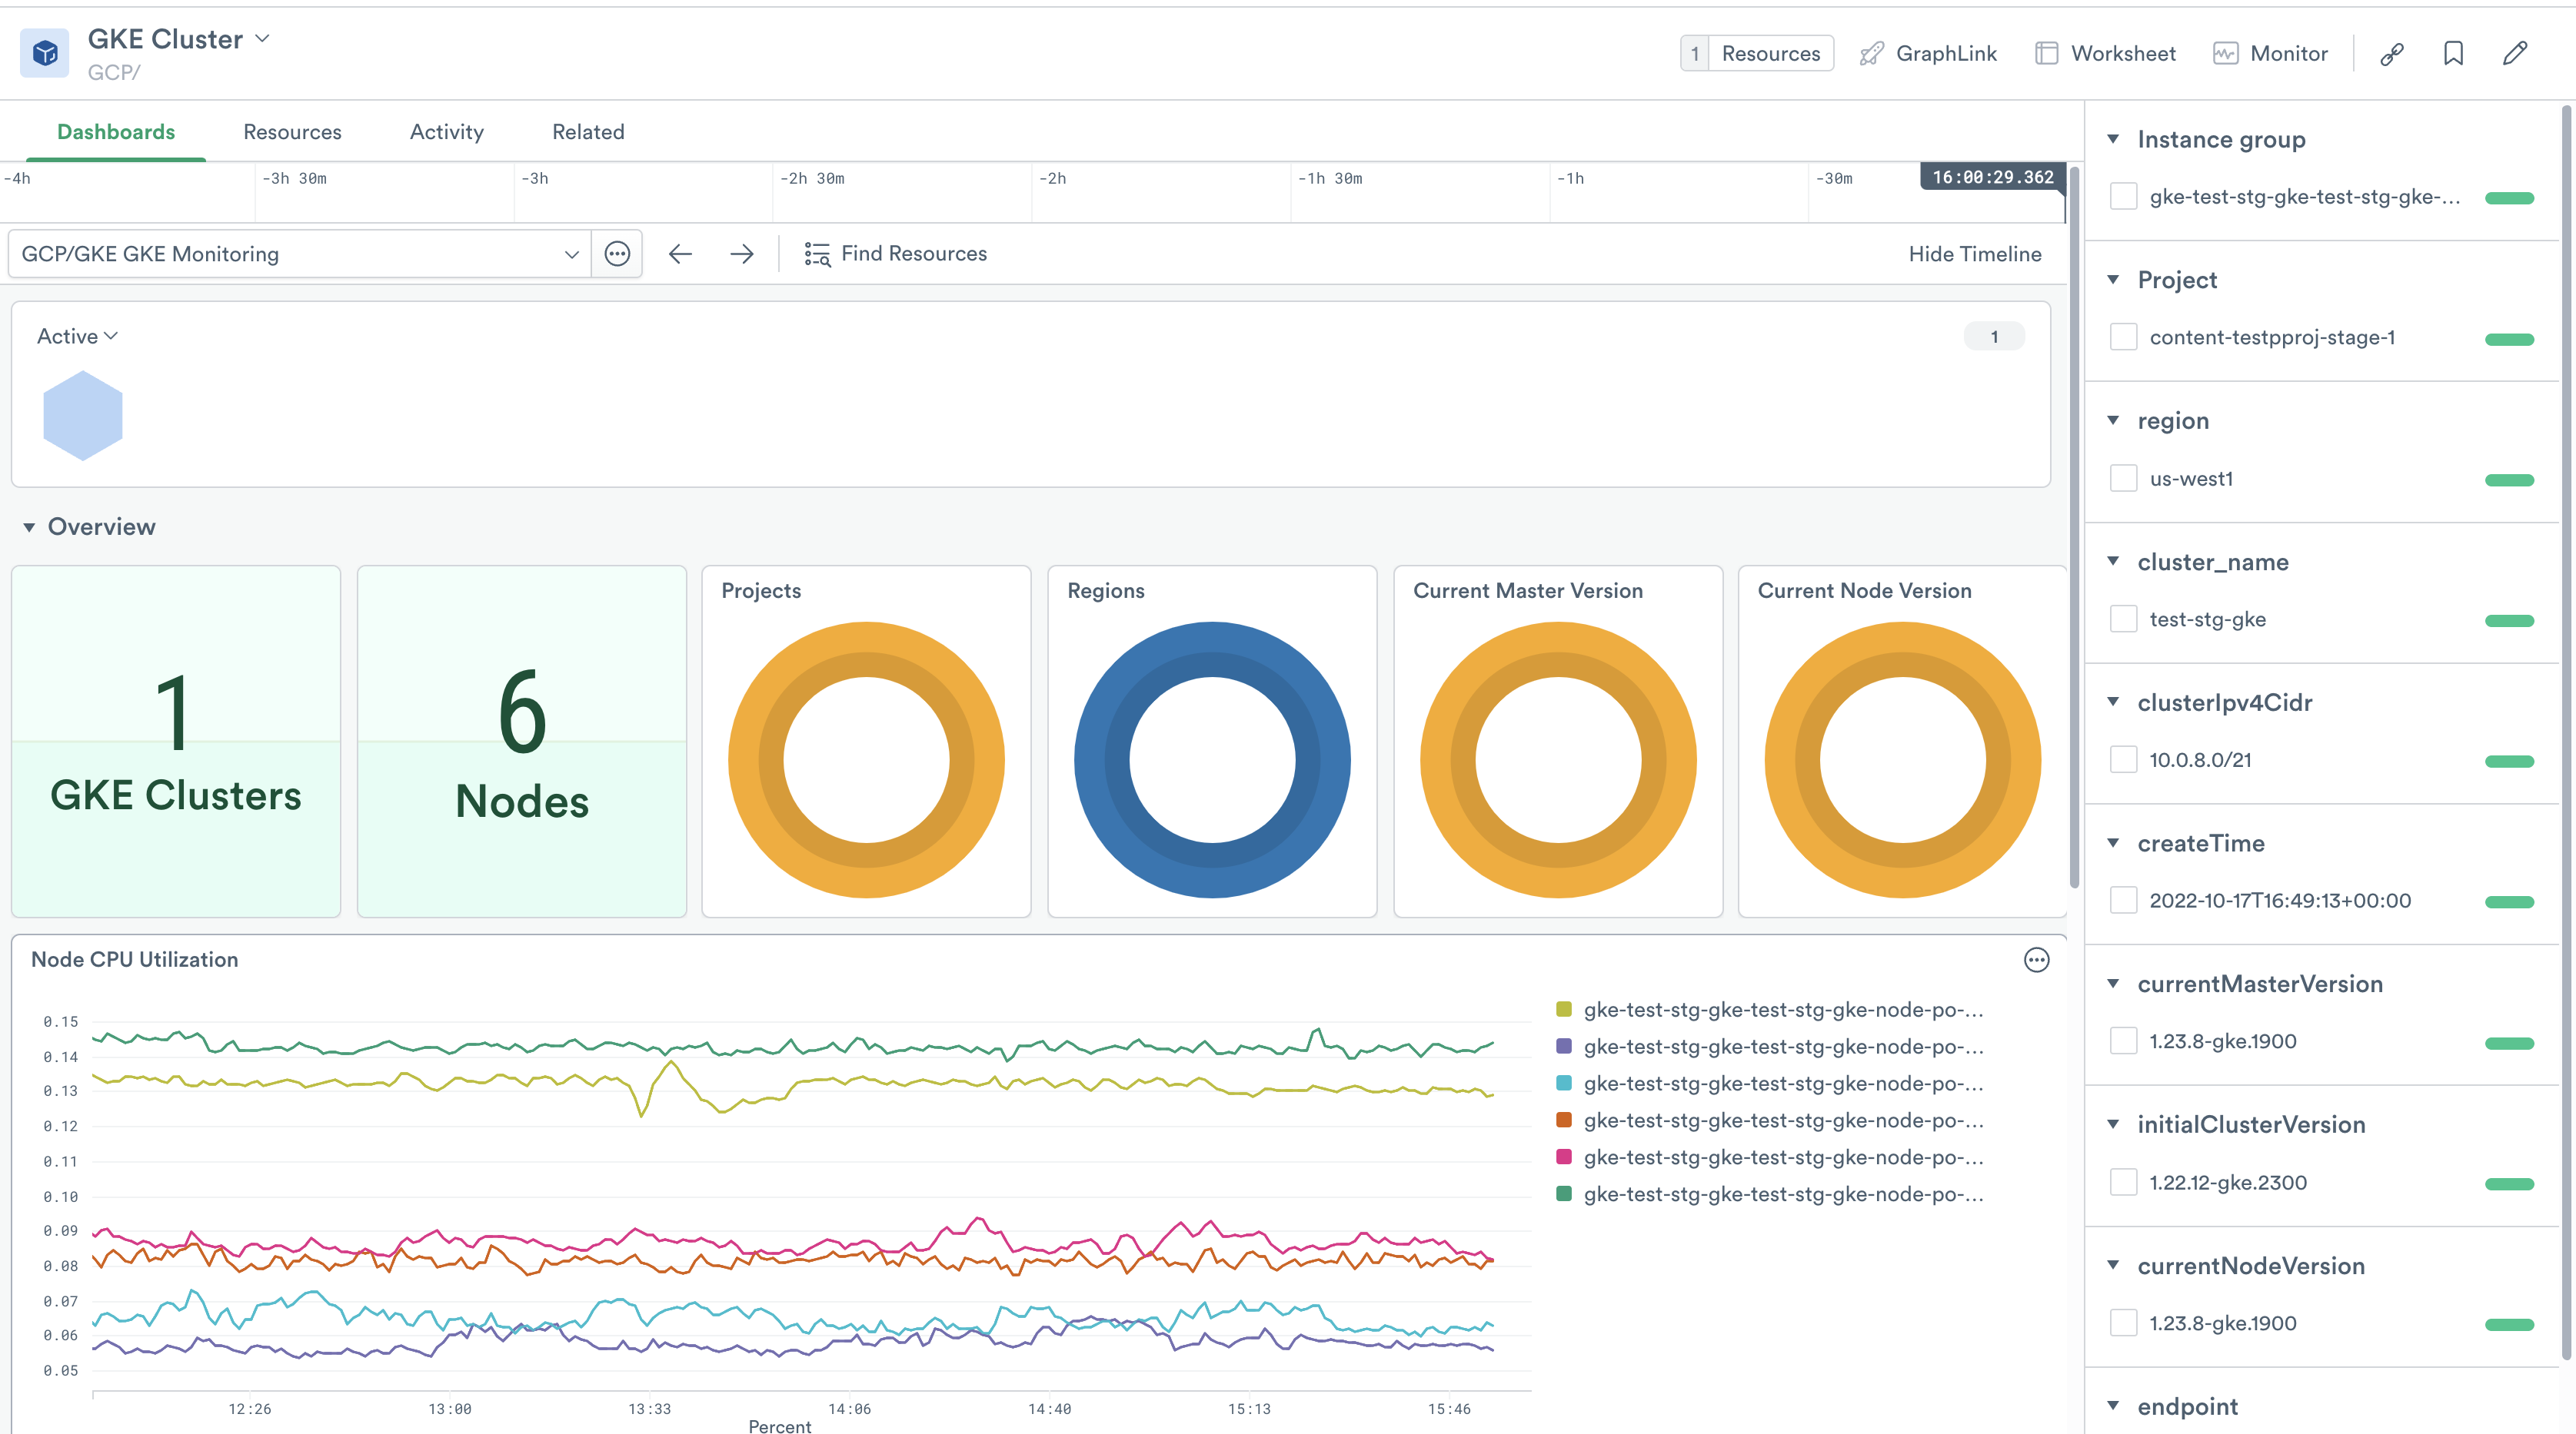Open dashboard options ellipsis next to dropdown
Screen dimensions: 2576x1434
tap(617, 254)
